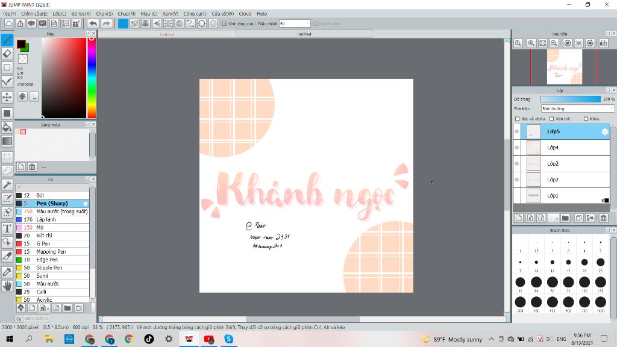This screenshot has height=347, width=617.
Task: Select the rectangular Selection tool
Action: (x=7, y=157)
